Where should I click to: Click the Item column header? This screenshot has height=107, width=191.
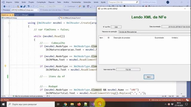101,38
